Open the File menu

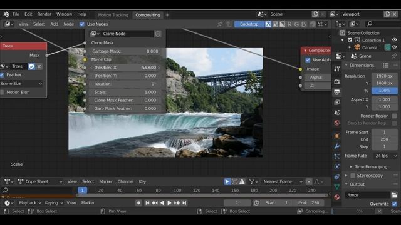[x=16, y=14]
